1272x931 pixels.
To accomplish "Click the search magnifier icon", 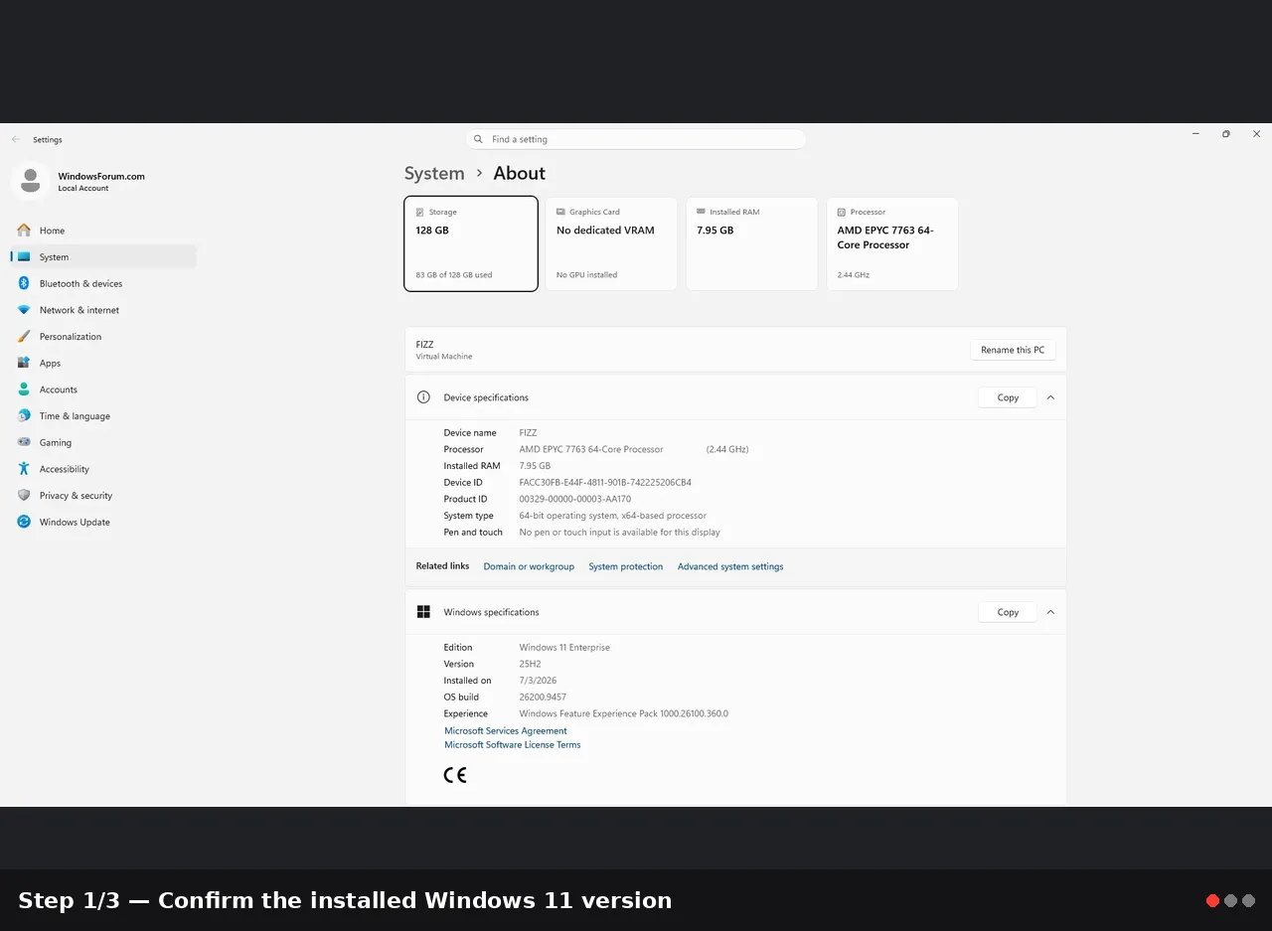I will coord(478,139).
